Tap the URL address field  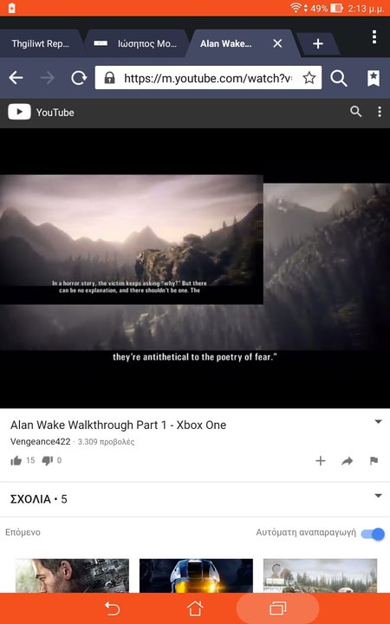(x=208, y=78)
